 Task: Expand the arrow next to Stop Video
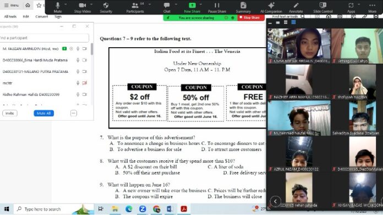click(x=91, y=4)
